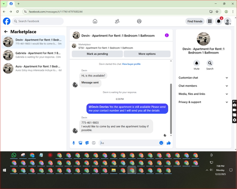
Task: Open the Menu grid icon
Action: 210,21
